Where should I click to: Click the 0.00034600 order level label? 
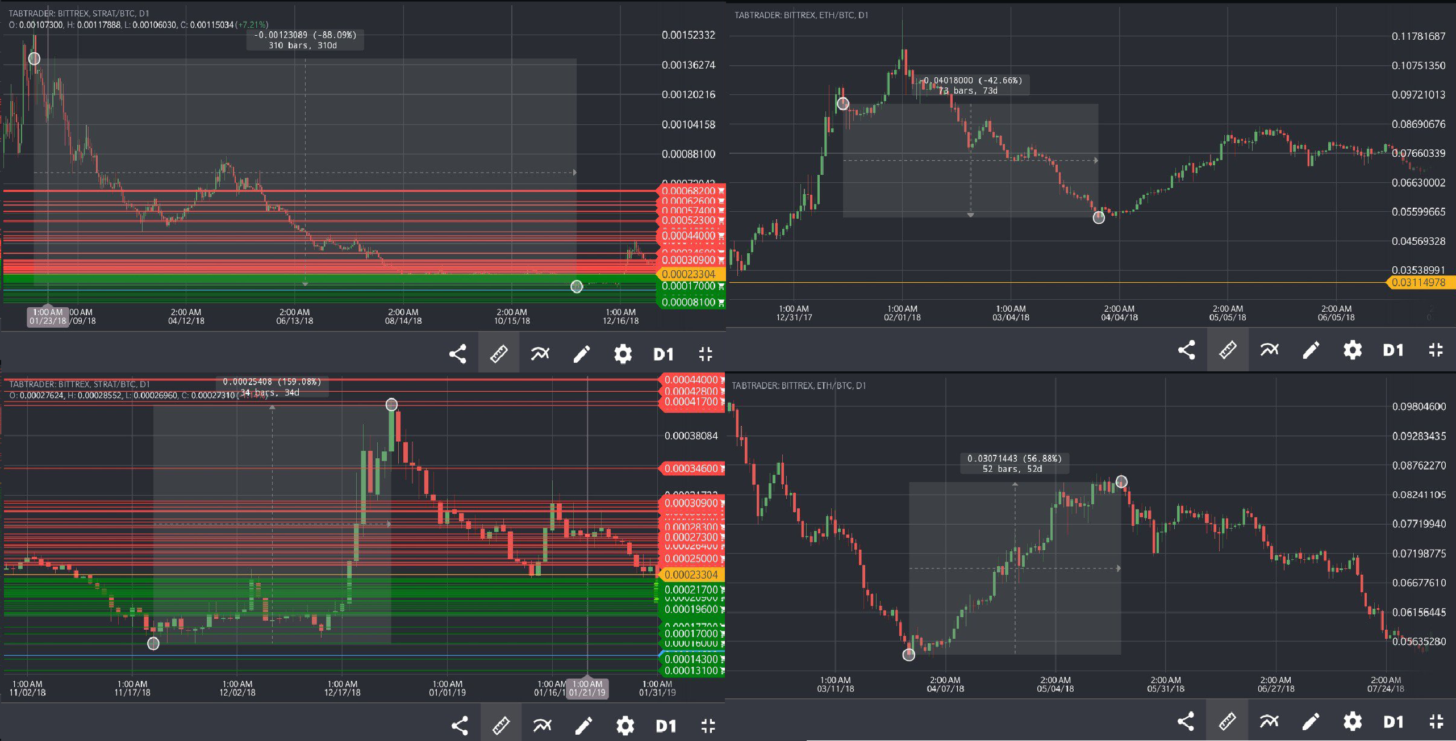point(692,468)
